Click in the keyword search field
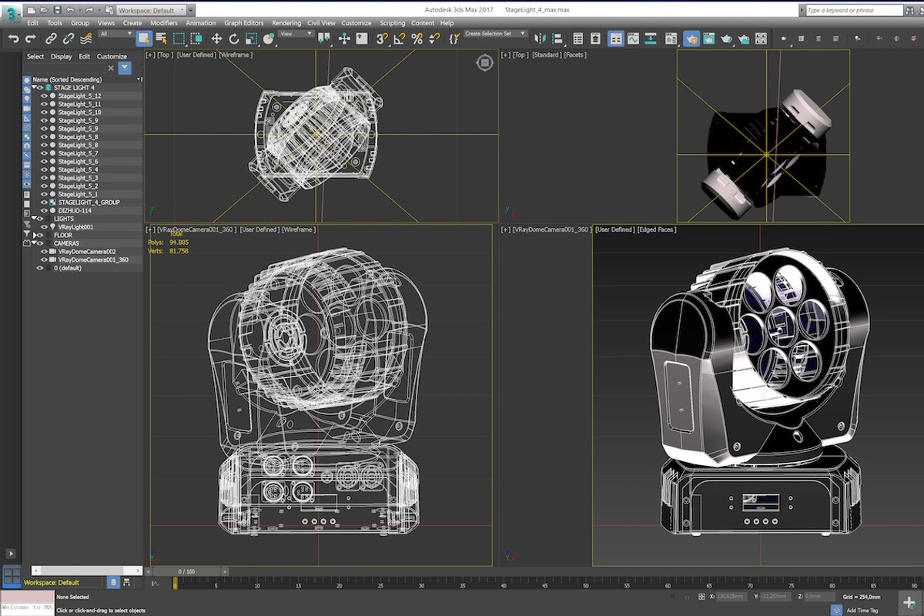 [x=853, y=11]
